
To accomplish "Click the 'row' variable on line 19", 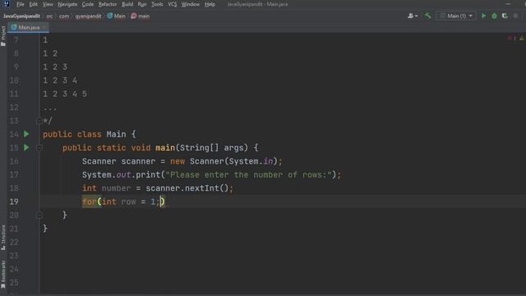I will [x=128, y=201].
